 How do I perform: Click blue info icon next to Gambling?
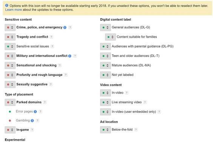click(32, 120)
